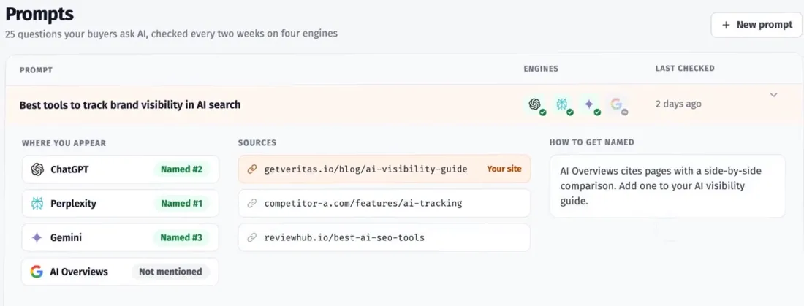Collapse the expanded prompt row chevron

[x=774, y=95]
